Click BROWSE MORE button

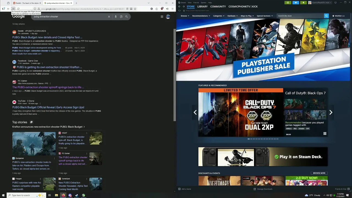click(319, 173)
